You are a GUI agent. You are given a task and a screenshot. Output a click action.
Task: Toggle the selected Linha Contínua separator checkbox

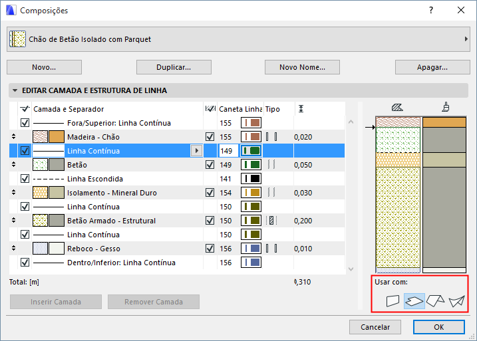coord(25,151)
